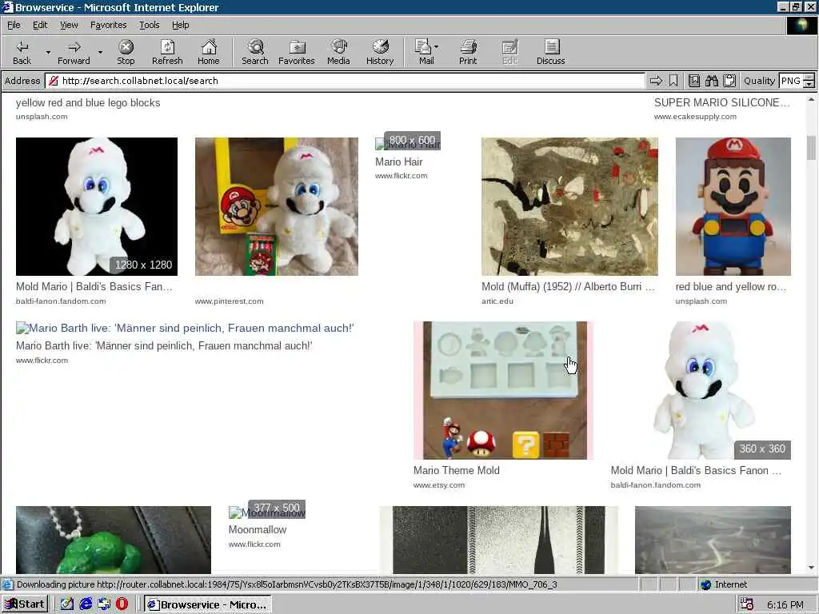Viewport: 819px width, 614px height.
Task: Expand the Mail dropdown arrow
Action: coord(437,47)
